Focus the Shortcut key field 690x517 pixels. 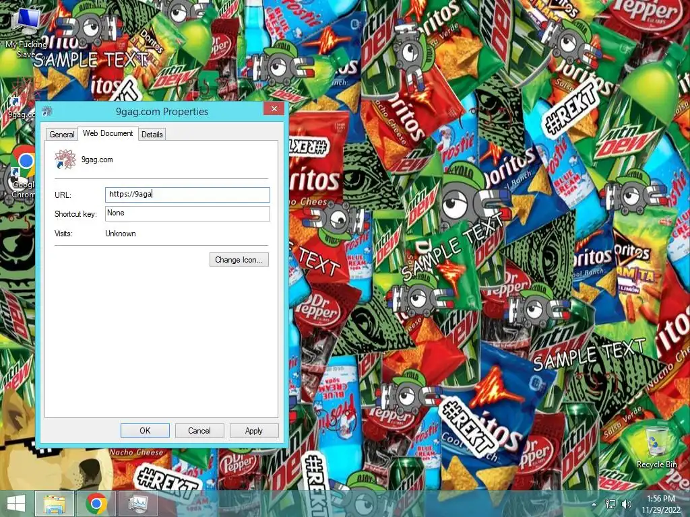(187, 213)
